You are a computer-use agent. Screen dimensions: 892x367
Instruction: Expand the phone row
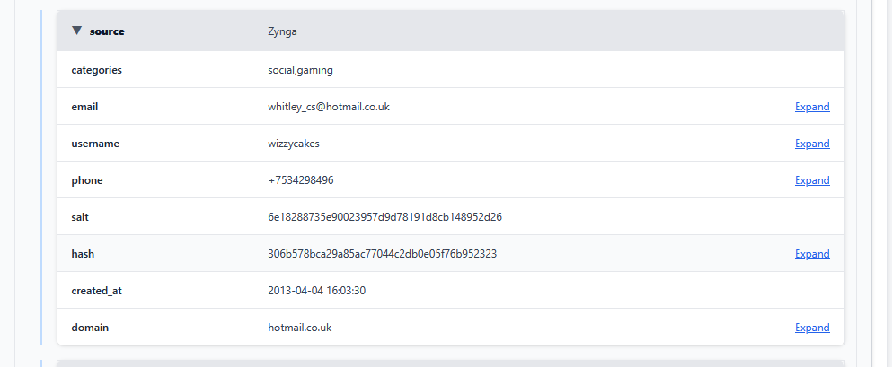click(x=812, y=180)
